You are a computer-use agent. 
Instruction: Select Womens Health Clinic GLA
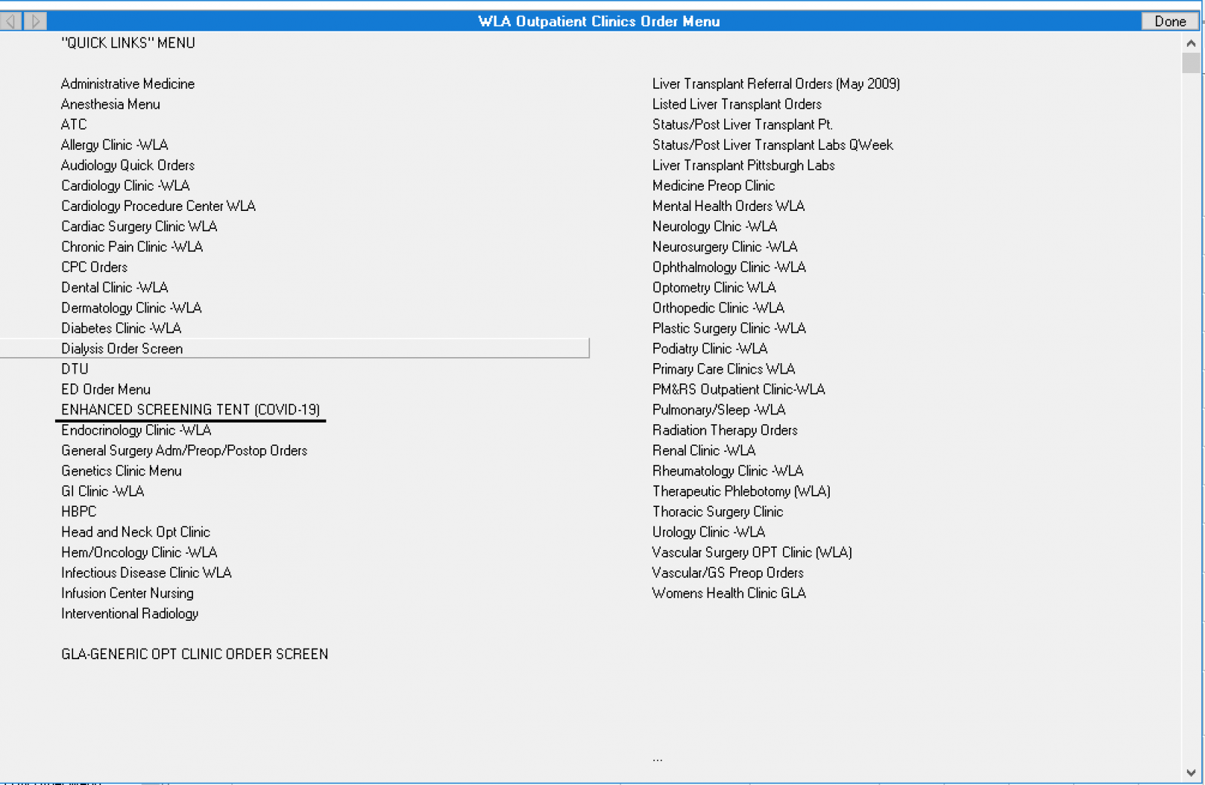click(729, 594)
